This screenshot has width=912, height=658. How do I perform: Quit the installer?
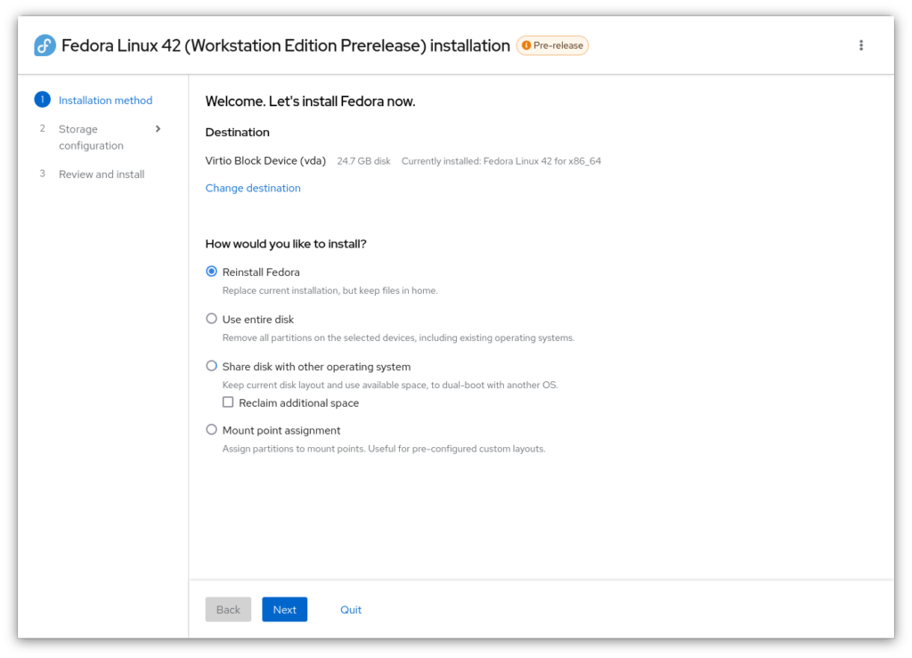pyautogui.click(x=351, y=610)
